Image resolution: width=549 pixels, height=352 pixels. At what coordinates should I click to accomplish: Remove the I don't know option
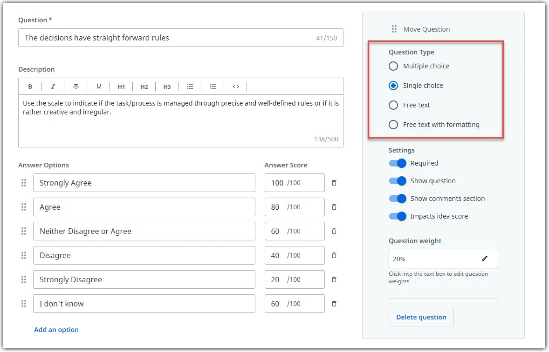334,304
